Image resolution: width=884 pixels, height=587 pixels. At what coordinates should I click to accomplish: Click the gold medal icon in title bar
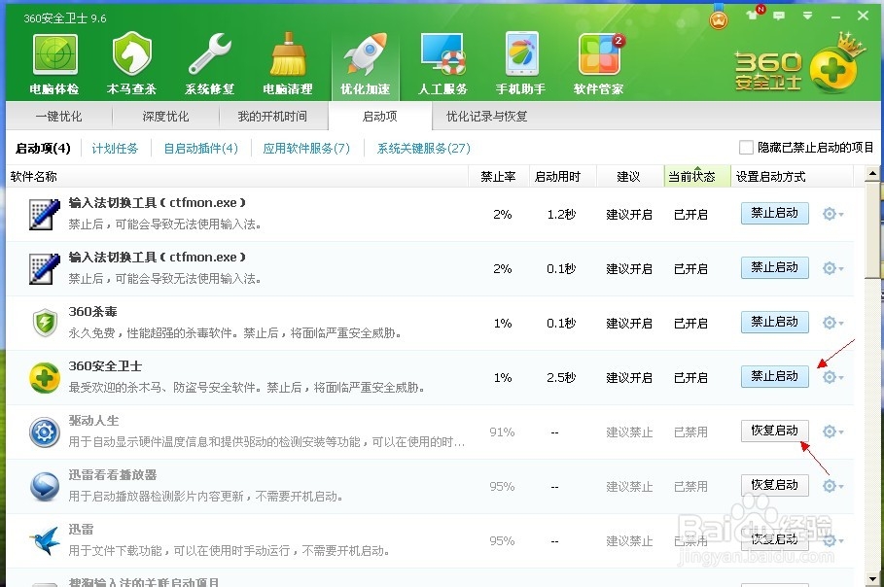pyautogui.click(x=719, y=18)
